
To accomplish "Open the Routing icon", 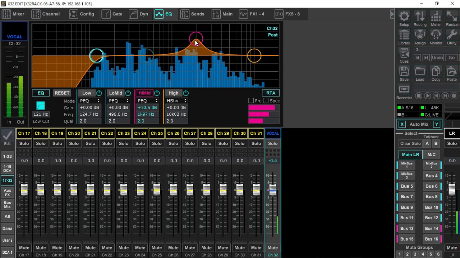I will pos(420,16).
